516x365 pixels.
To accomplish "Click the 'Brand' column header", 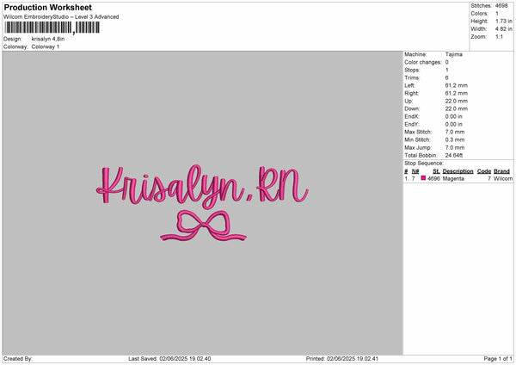I will click(502, 171).
